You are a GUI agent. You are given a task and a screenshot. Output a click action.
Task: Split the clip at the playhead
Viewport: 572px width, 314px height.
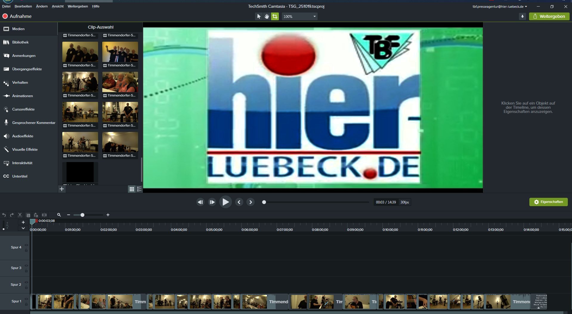coord(44,215)
